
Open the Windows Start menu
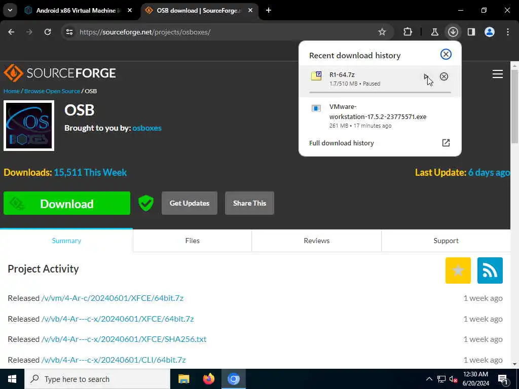click(x=12, y=379)
